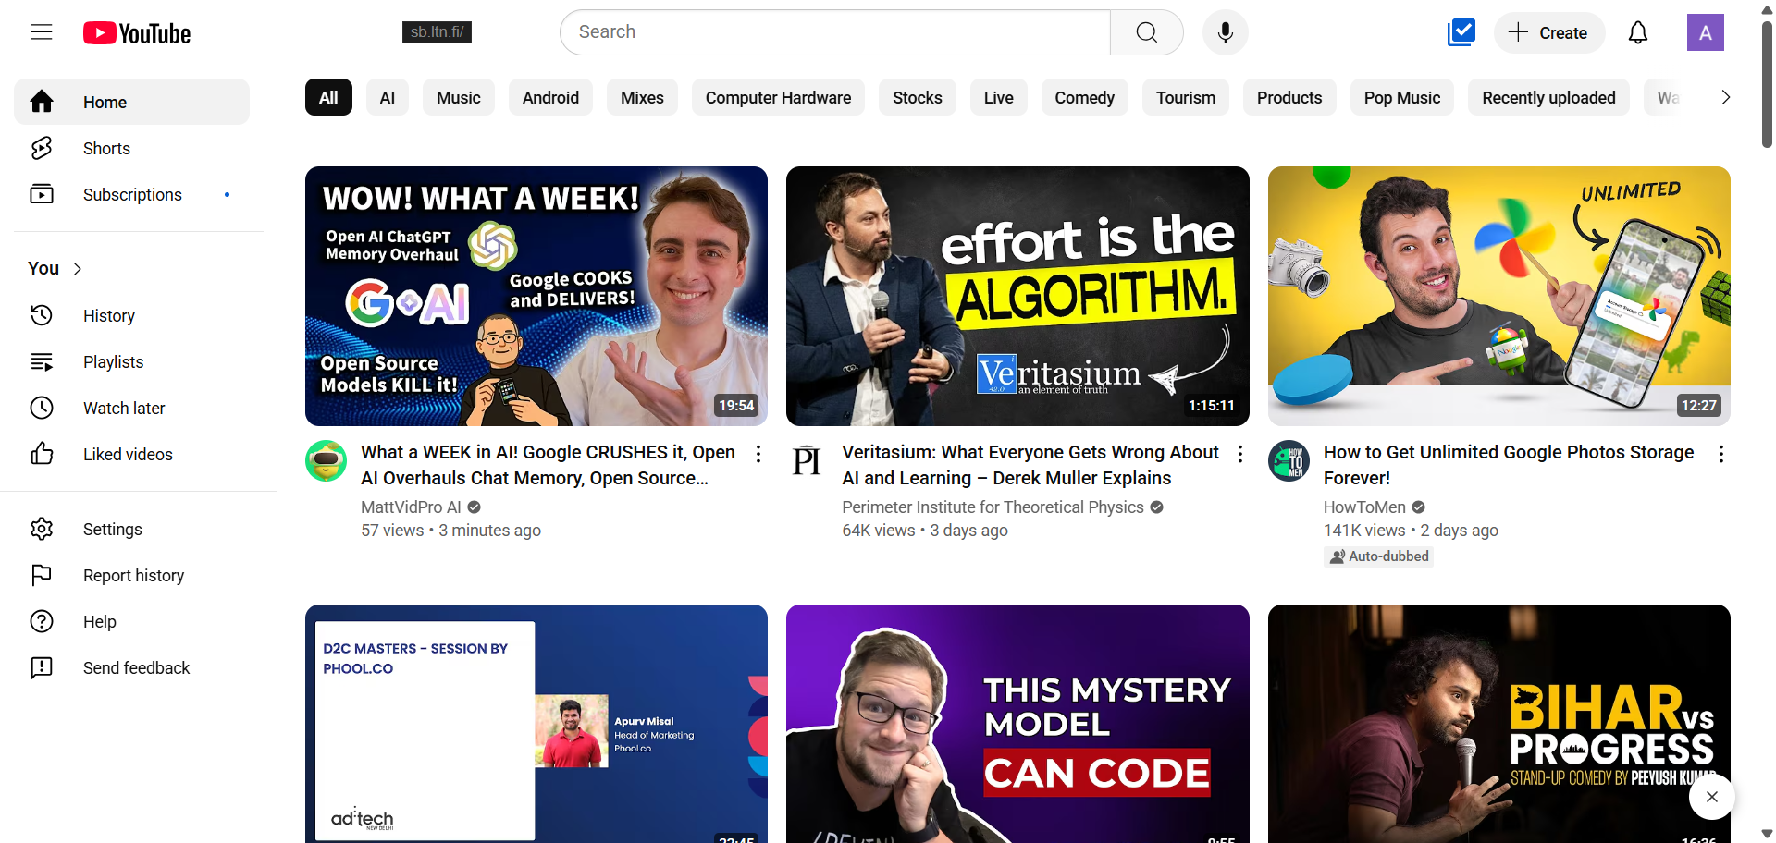The image size is (1776, 843).
Task: Open video title 'What a WEEK in AI!'
Action: tap(548, 465)
